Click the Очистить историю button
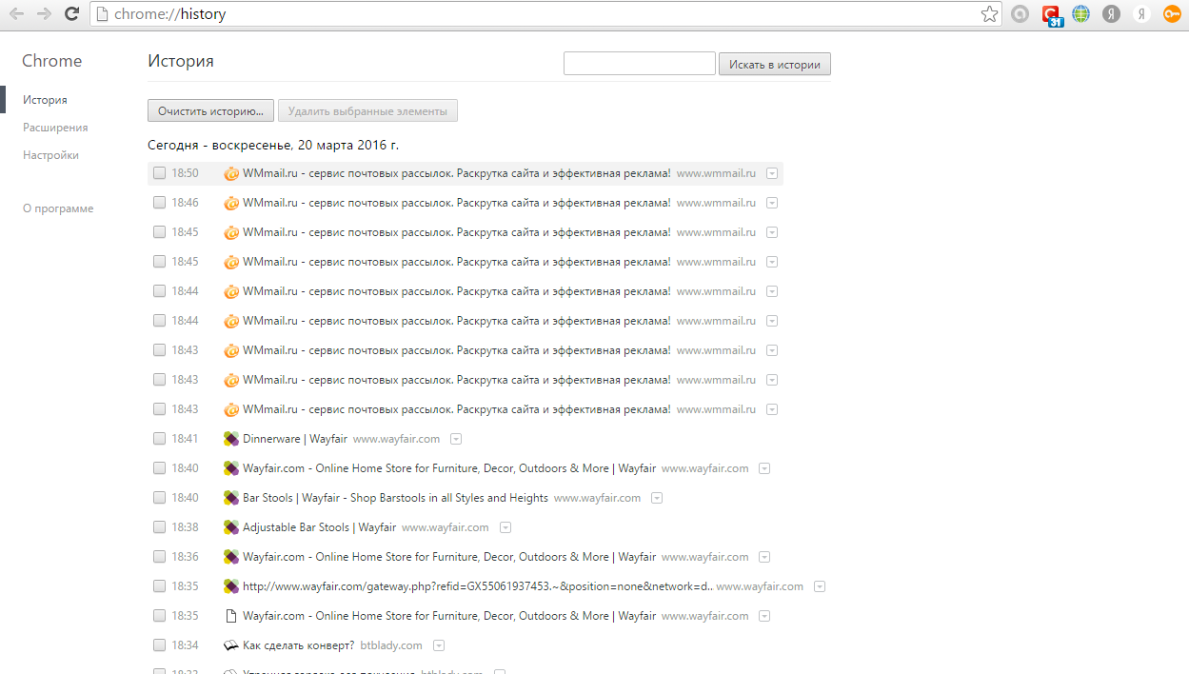Screen dimensions: 1189x674 pyautogui.click(x=211, y=111)
